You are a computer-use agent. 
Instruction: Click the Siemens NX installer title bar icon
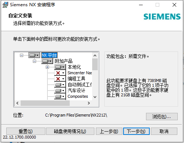tap(5, 5)
